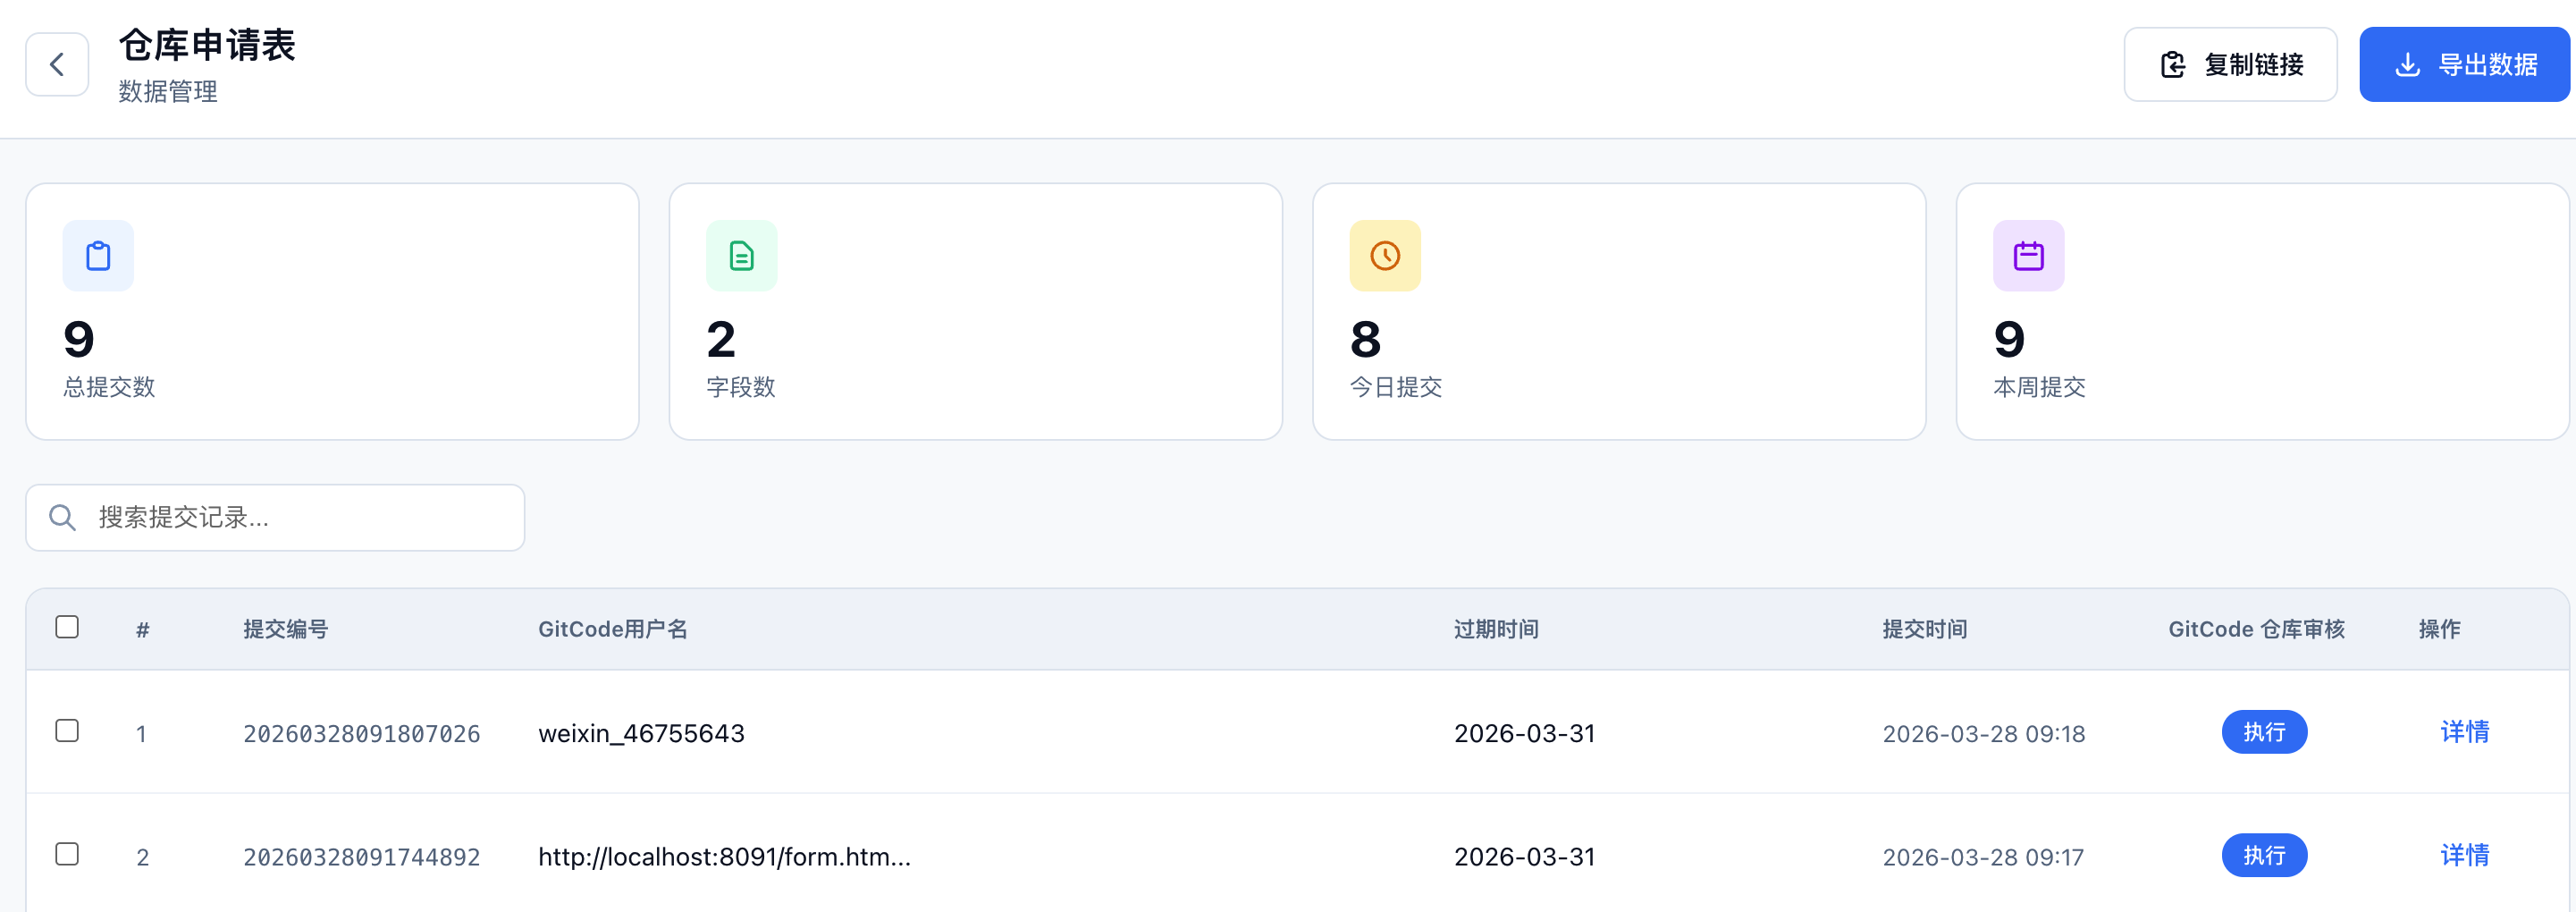This screenshot has width=2576, height=912.
Task: Toggle the select-all checkbox in table header
Action: (x=67, y=627)
